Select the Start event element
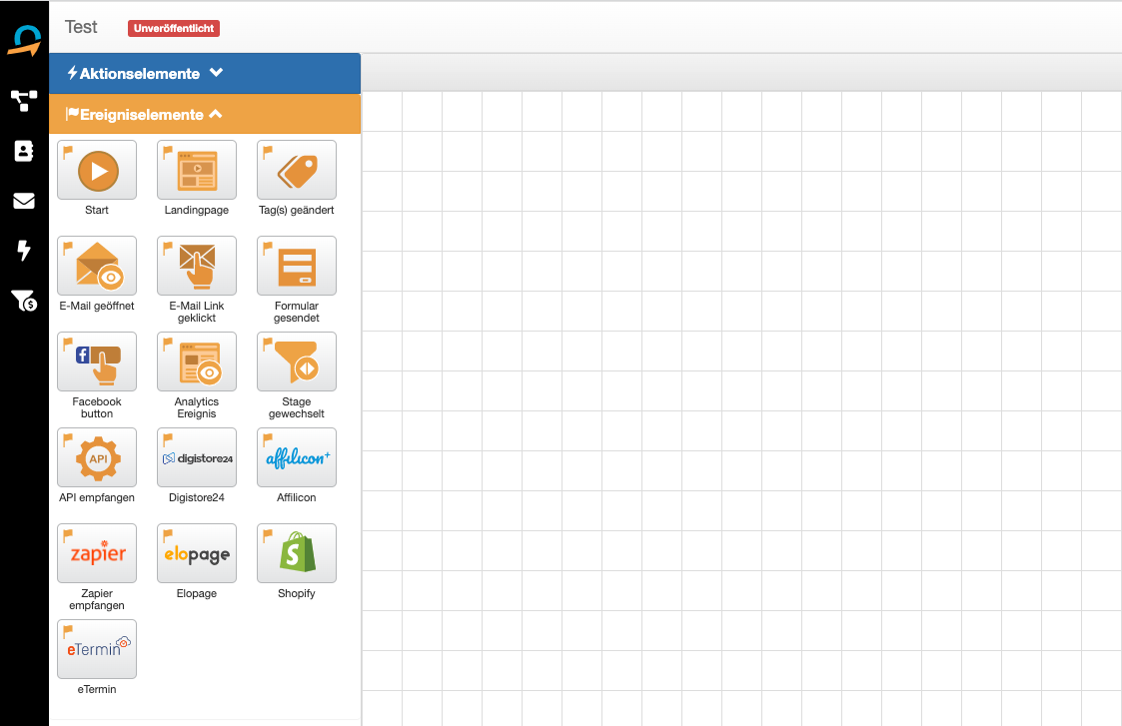 click(97, 170)
